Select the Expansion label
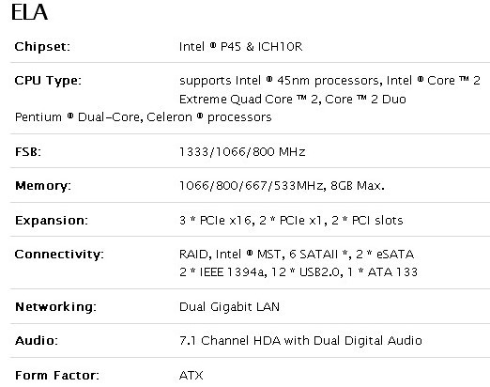Image resolution: width=490 pixels, height=387 pixels. pos(52,221)
